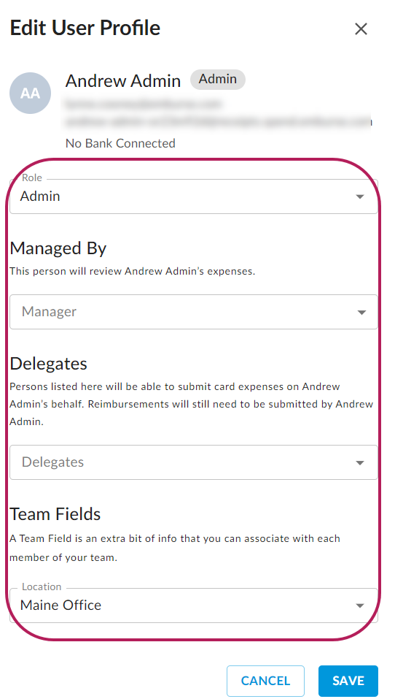The height and width of the screenshot is (699, 395).
Task: Select the Maine Office location value
Action: tap(61, 605)
